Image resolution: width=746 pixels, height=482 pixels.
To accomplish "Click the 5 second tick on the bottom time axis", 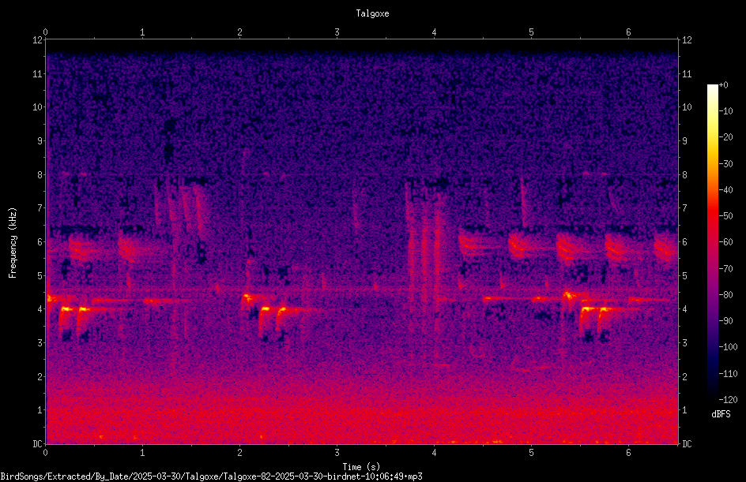I will pyautogui.click(x=531, y=453).
